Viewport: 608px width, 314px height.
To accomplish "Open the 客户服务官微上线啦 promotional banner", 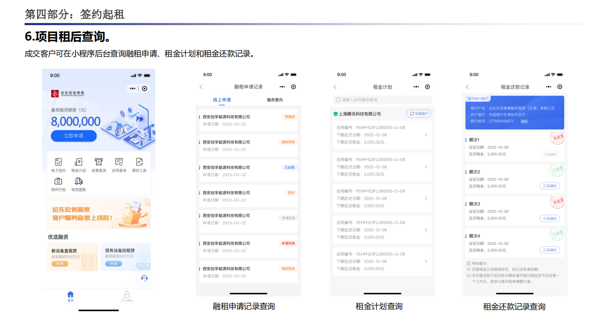I will 99,213.
